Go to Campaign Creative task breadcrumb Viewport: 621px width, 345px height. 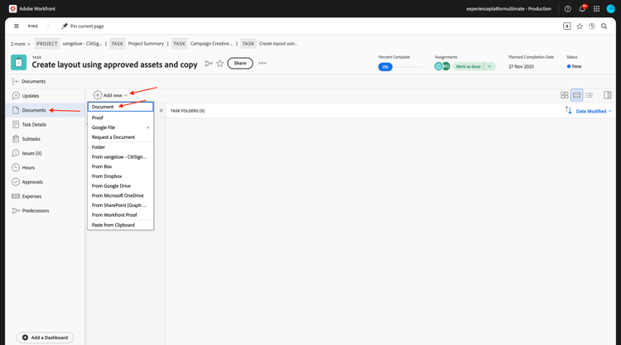pyautogui.click(x=211, y=44)
